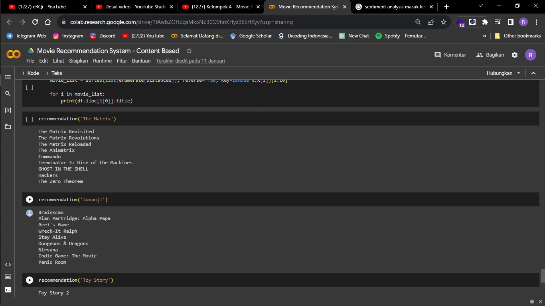Run the recommendation('Jumanji') cell
The width and height of the screenshot is (545, 306).
pyautogui.click(x=30, y=200)
